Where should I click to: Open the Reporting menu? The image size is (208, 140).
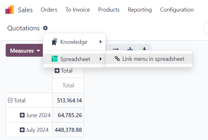pyautogui.click(x=140, y=10)
